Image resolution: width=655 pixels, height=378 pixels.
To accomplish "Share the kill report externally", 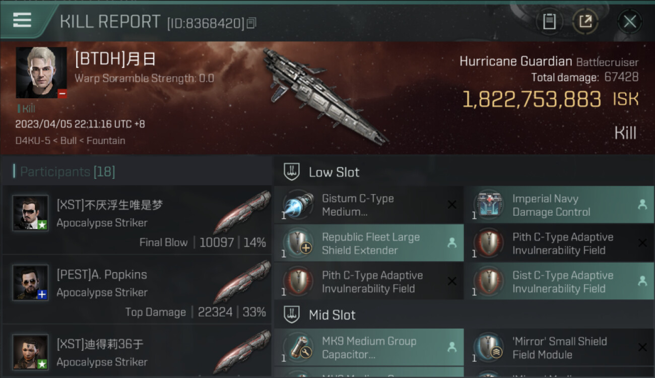I will click(x=585, y=22).
